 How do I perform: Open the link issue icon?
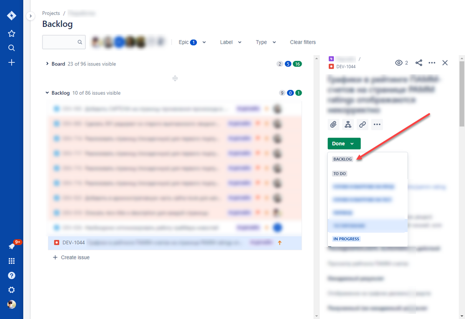pyautogui.click(x=363, y=124)
